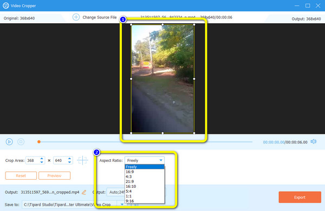
Task: Click the video preview image
Action: tap(162, 79)
